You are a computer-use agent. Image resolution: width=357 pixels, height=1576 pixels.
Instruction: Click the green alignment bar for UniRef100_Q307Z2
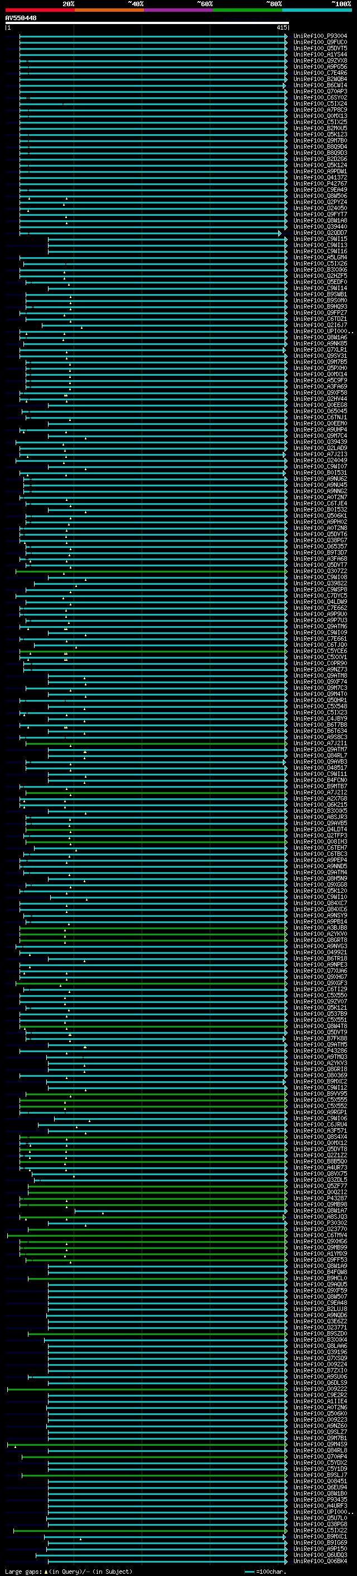[x=151, y=571]
